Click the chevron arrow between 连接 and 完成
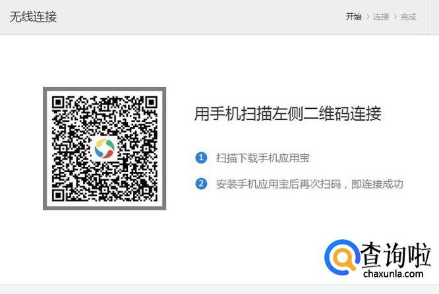Image resolution: width=439 pixels, height=294 pixels. 395,16
